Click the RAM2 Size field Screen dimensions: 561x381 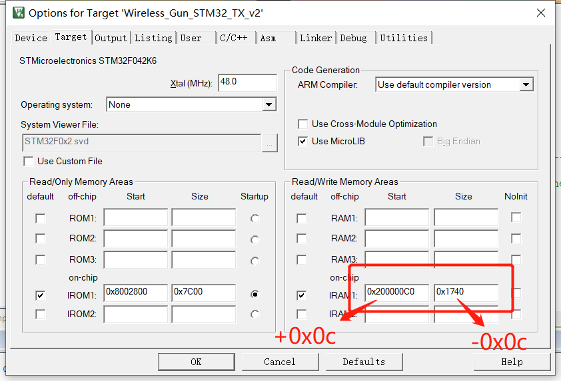(466, 239)
